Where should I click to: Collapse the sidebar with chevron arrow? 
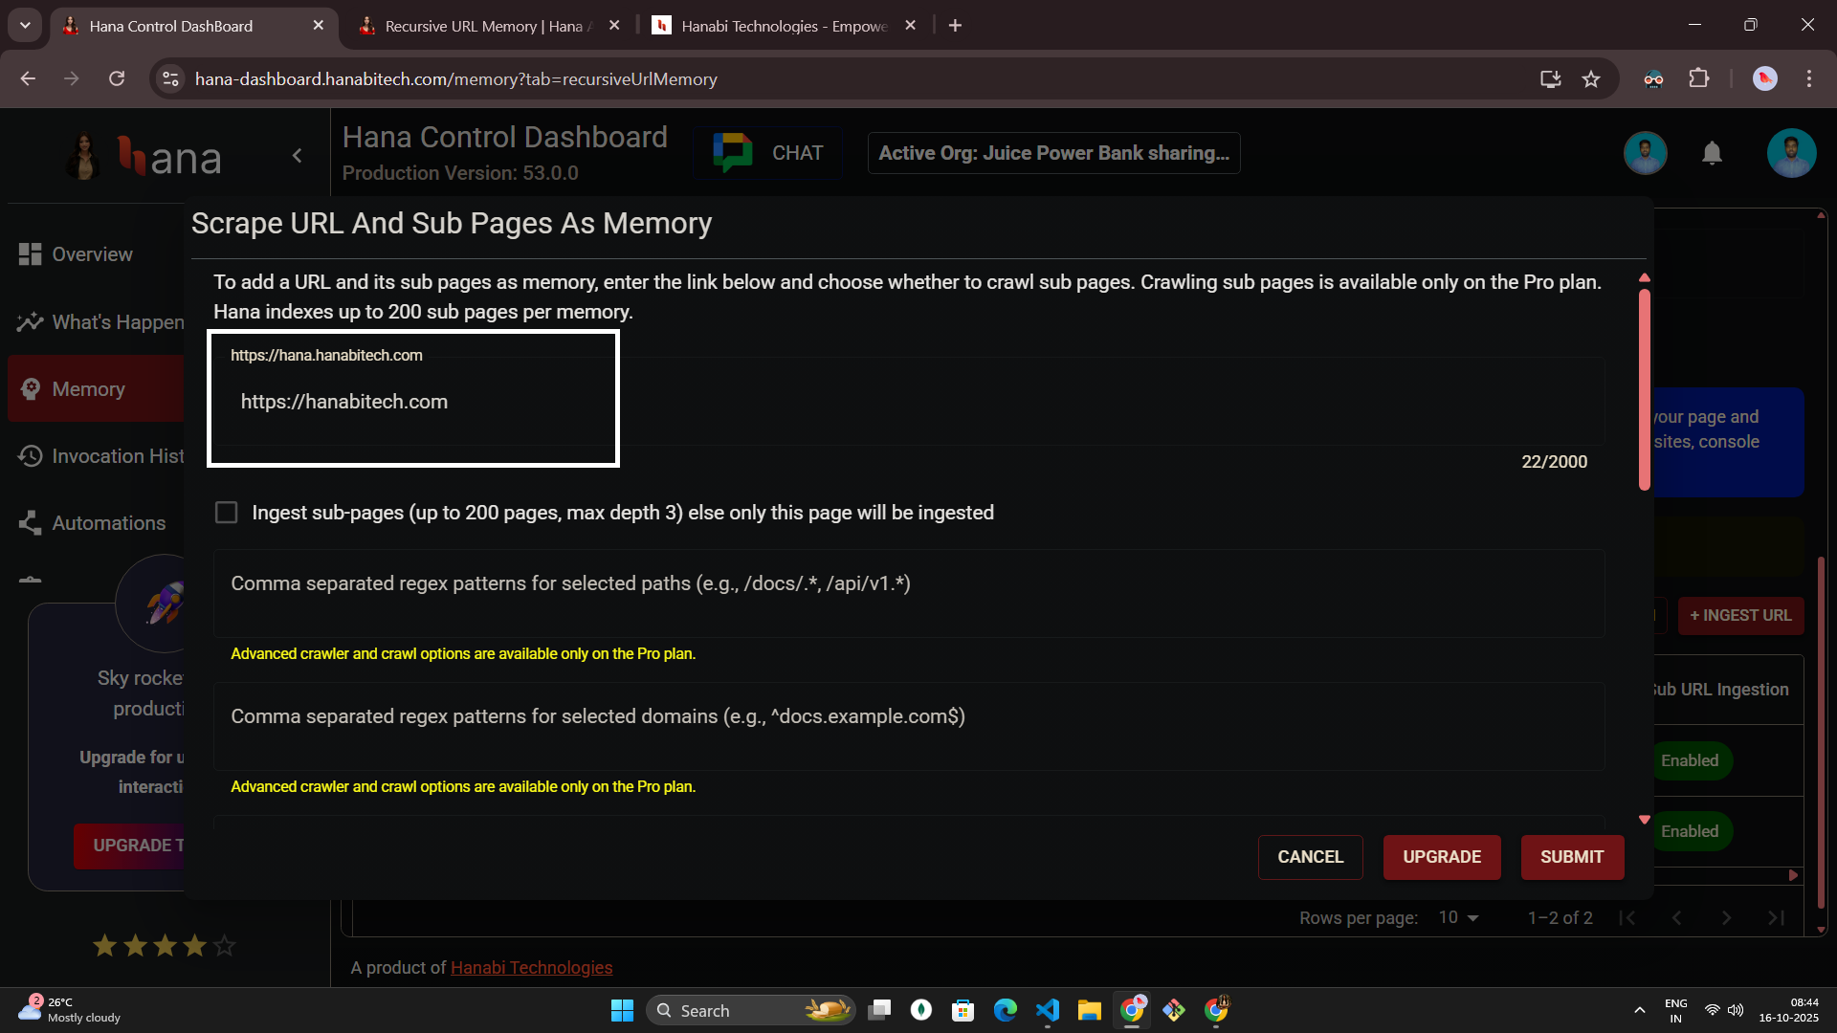(298, 156)
